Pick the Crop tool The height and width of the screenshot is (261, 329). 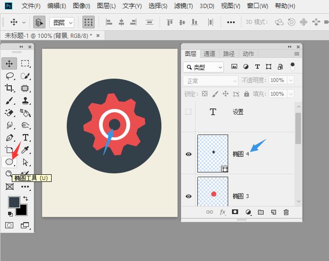click(x=9, y=88)
